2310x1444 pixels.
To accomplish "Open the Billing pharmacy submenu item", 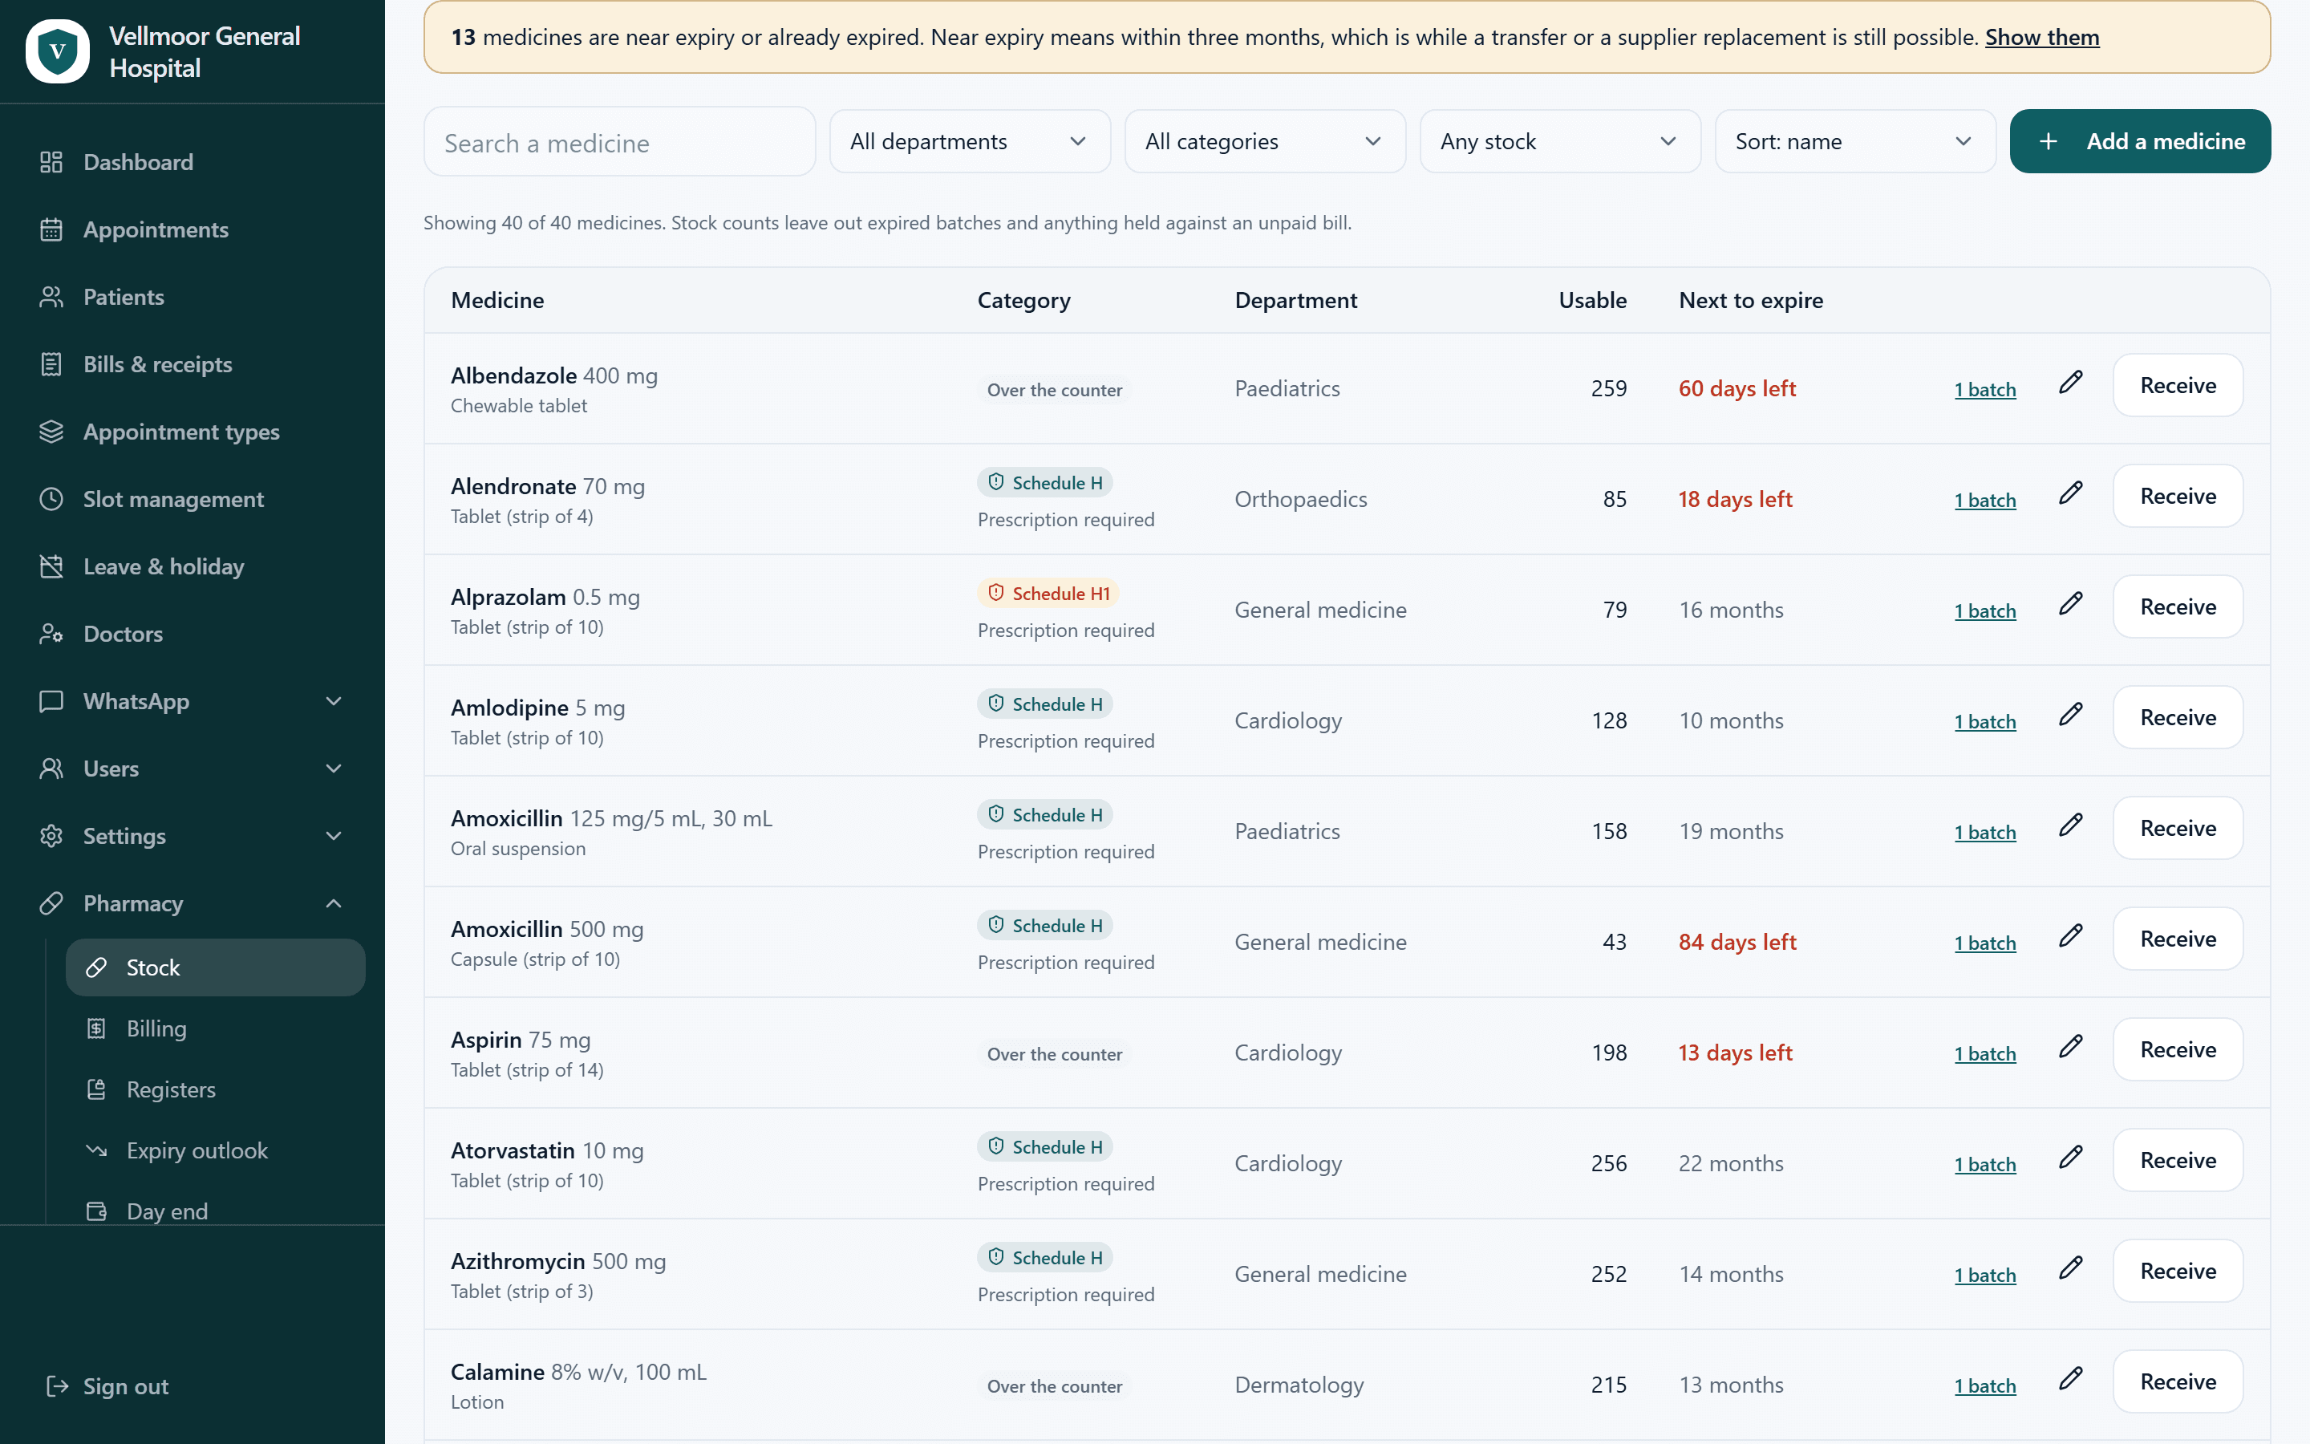I will click(x=216, y=1028).
